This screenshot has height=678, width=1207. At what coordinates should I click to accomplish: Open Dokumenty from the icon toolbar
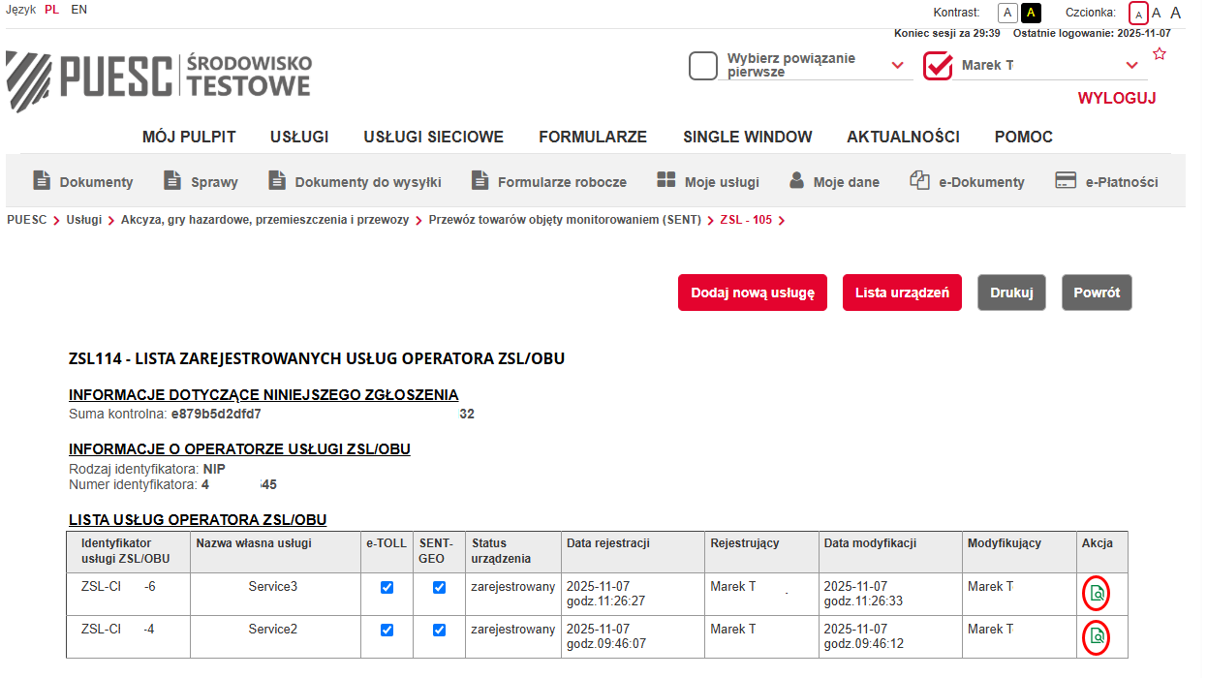[42, 181]
